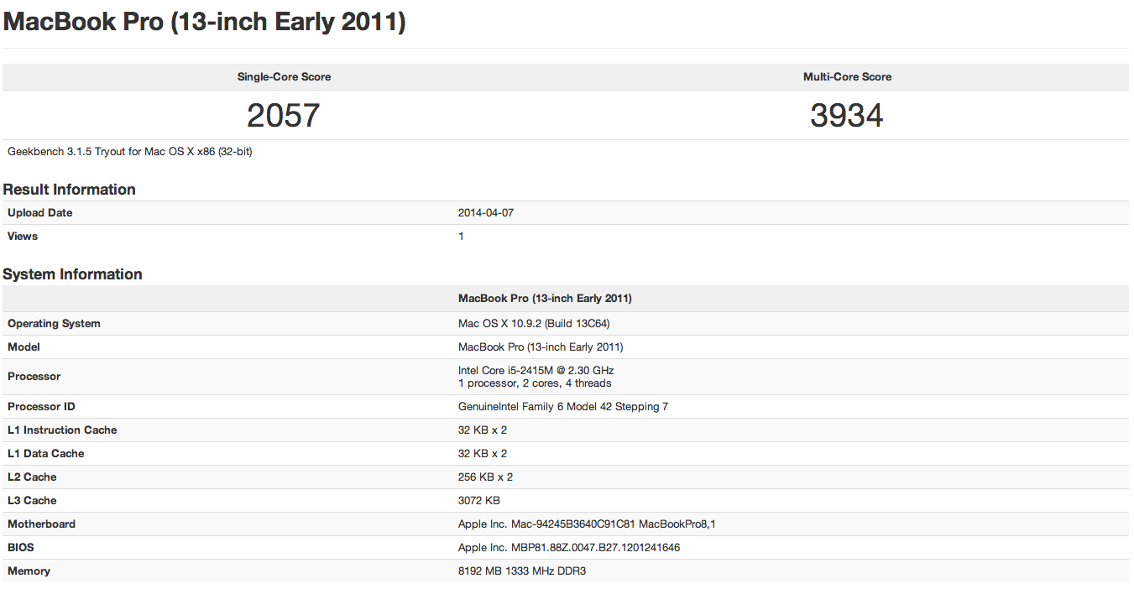
Task: Click the L3 Cache value 3072 KB
Action: [x=479, y=501]
